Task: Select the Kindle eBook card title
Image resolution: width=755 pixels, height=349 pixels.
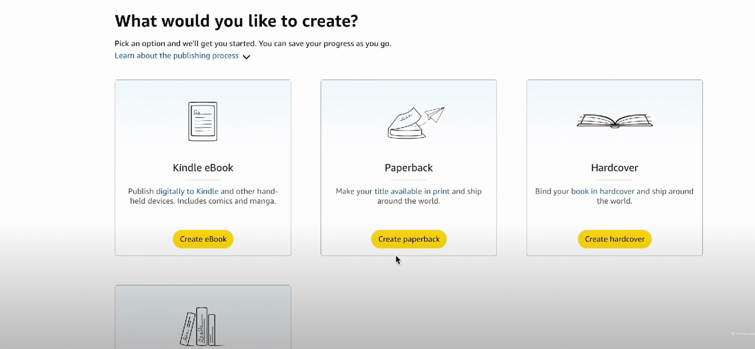Action: coord(203,168)
